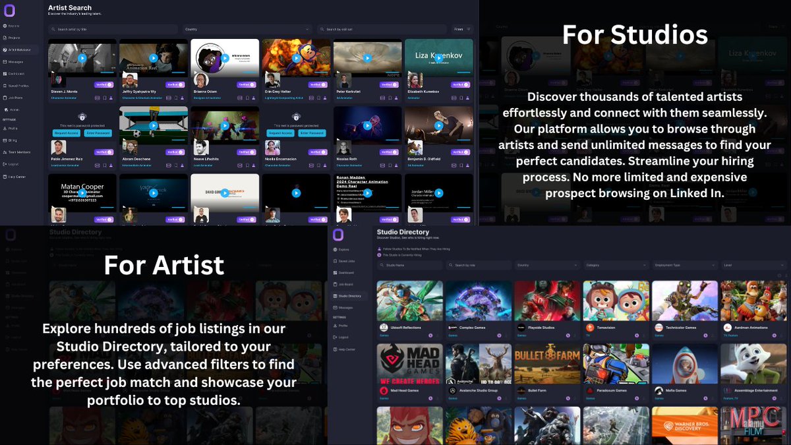
Task: Click Request Access on Pablo Jimenez Ruiz reel
Action: (66, 133)
